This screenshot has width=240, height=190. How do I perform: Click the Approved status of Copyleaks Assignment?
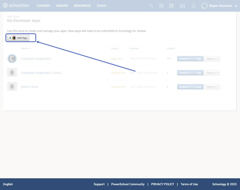pyautogui.click(x=117, y=59)
